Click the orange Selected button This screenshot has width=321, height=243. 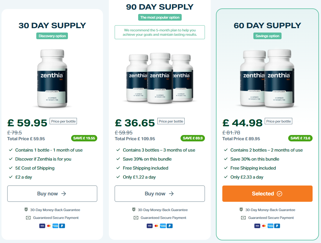coord(267,194)
